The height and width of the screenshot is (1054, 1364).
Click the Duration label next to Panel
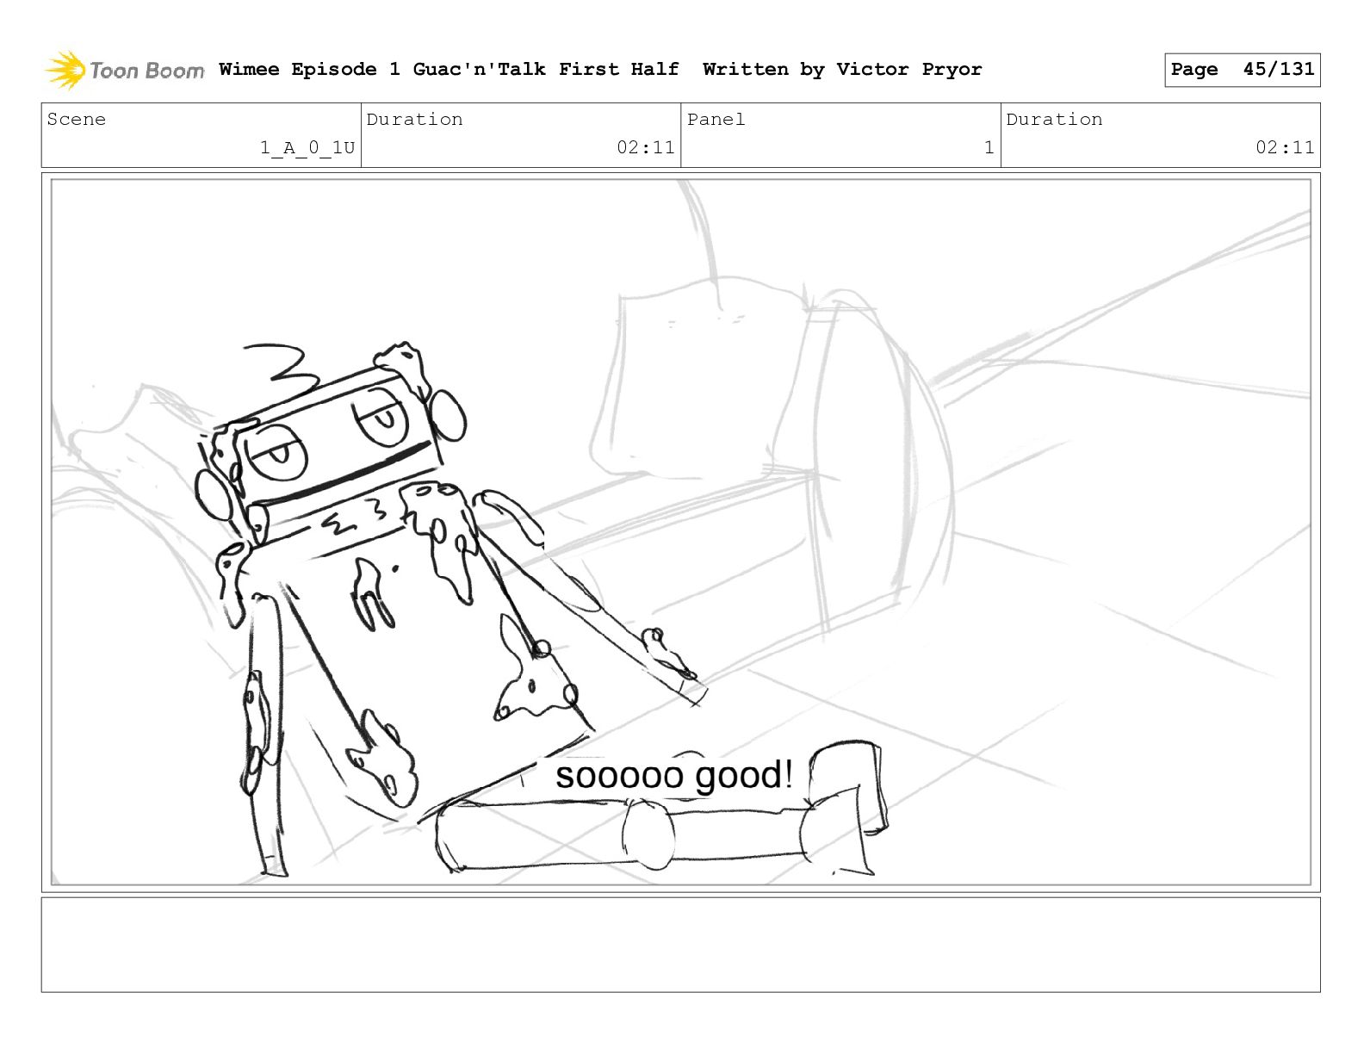pyautogui.click(x=1054, y=120)
